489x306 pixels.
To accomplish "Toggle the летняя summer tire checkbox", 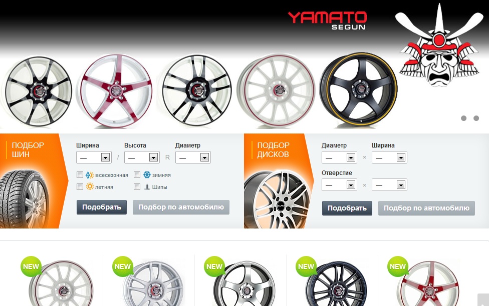I will (x=80, y=187).
